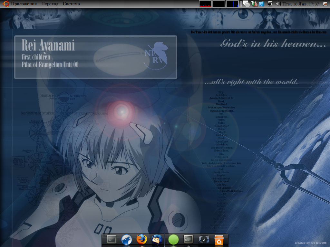Screen dimensions: 330x247
Task: Click the green and red arrows tray icon
Action: tap(254, 4)
